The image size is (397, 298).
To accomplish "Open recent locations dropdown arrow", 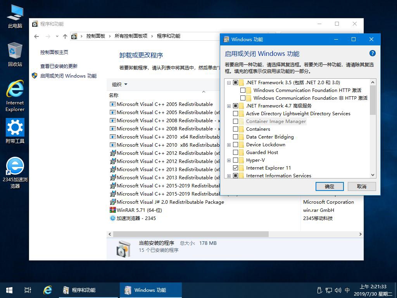I will 57,36.
